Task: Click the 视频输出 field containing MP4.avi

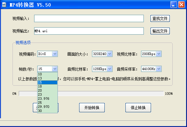Action: [89, 31]
